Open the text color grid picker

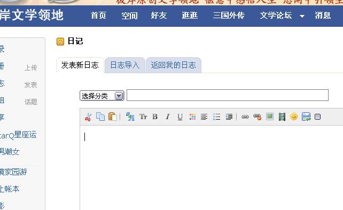(x=192, y=117)
